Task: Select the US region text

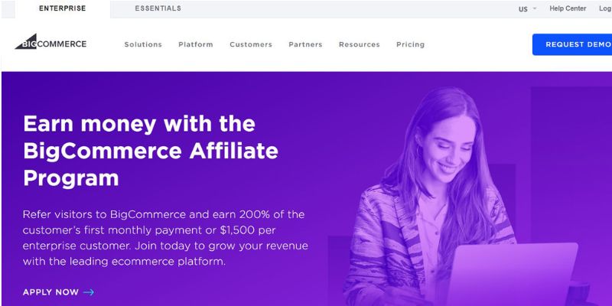Action: coord(523,9)
